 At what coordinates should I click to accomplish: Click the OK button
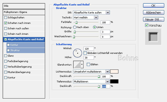153,5
